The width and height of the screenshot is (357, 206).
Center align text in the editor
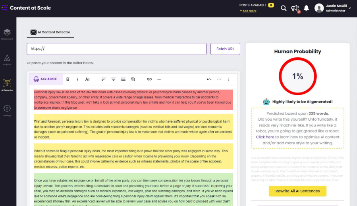pos(114,79)
